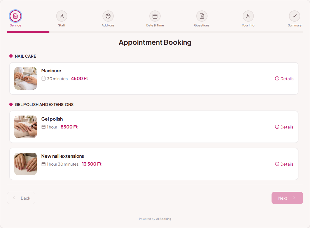Go to the Date & Time step label
The height and width of the screenshot is (228, 310).
pyautogui.click(x=155, y=25)
